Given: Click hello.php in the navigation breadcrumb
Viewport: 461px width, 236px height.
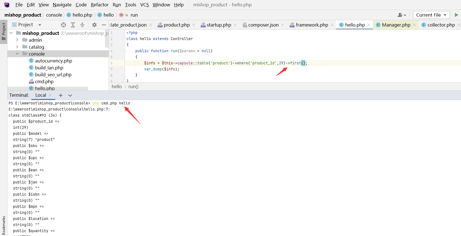Looking at the screenshot, I should click(80, 15).
